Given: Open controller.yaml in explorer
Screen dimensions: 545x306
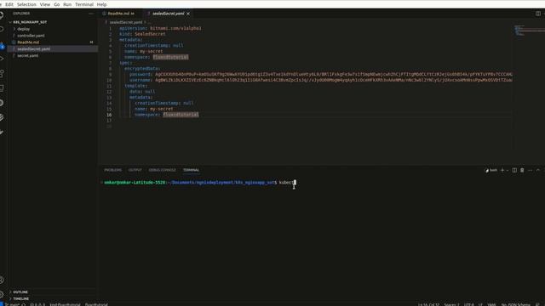Looking at the screenshot, I should (31, 36).
